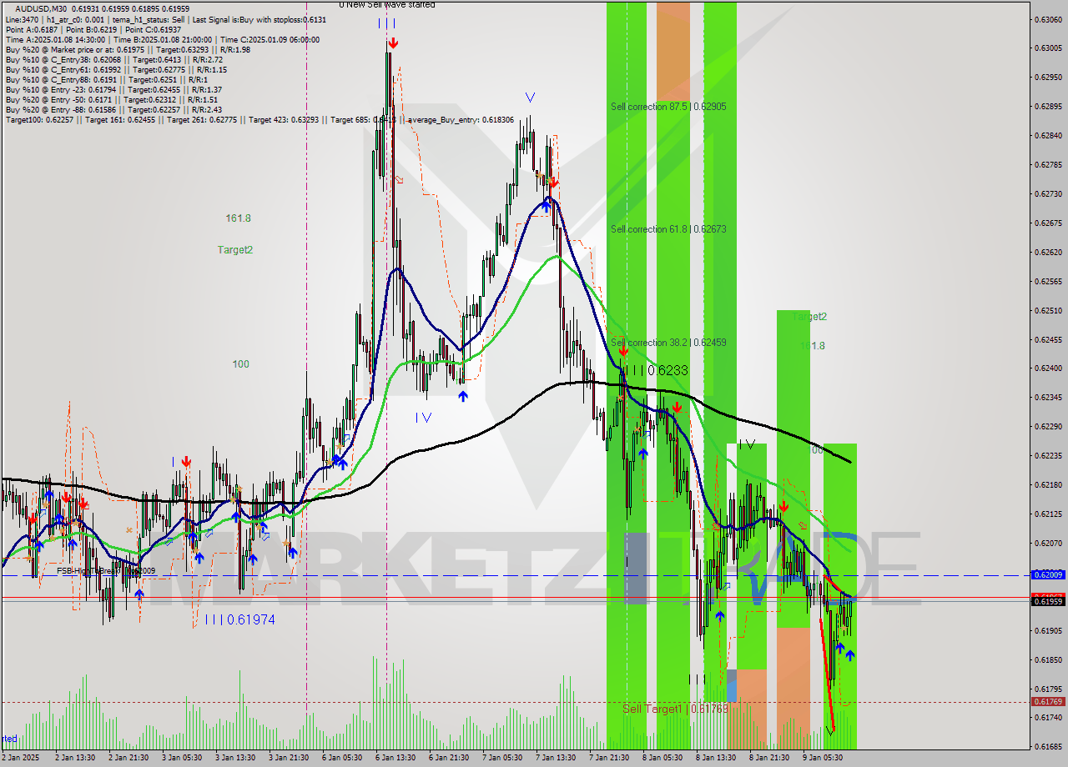Viewport: 1068px width, 767px height.
Task: Select the '2 Jan 13:30' time label
Action: (x=75, y=758)
